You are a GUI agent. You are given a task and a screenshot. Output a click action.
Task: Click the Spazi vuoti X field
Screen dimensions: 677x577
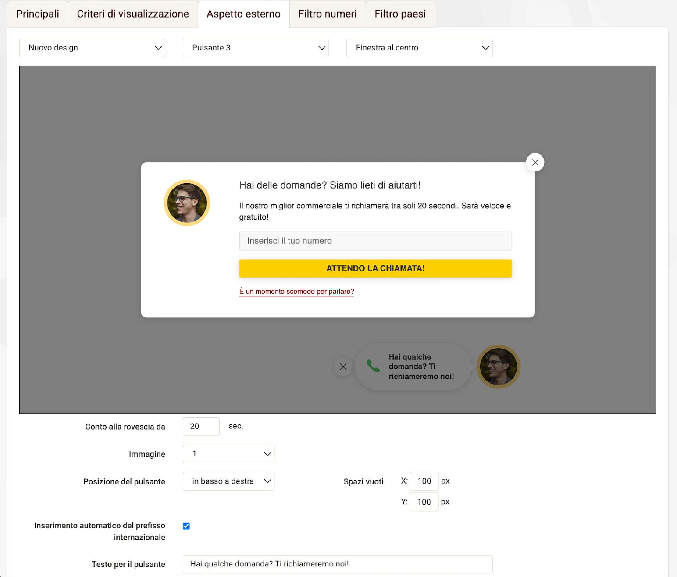tap(424, 481)
